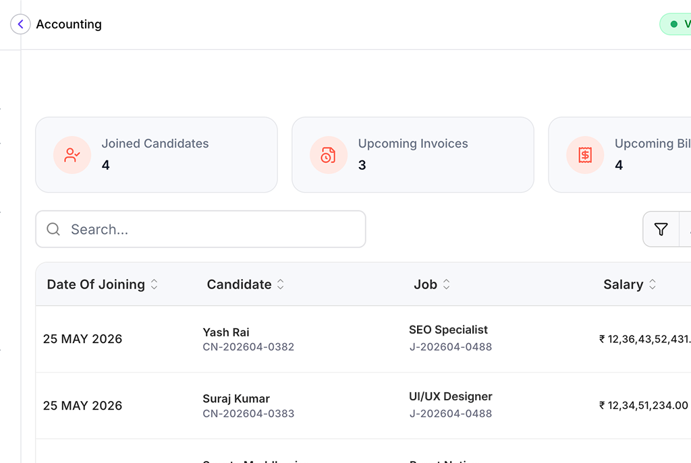Viewport: 691px width, 463px height.
Task: Click the magnifier icon in the search box
Action: point(53,229)
